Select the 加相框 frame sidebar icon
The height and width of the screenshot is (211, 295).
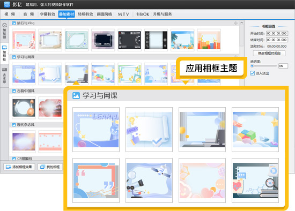tap(4, 53)
